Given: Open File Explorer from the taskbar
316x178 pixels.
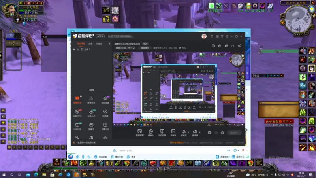Looking at the screenshot, I should pos(44,174).
